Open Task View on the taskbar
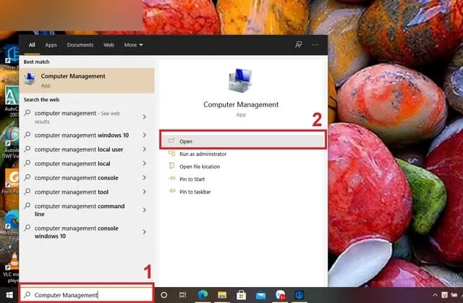Image resolution: width=463 pixels, height=303 pixels. (183, 295)
